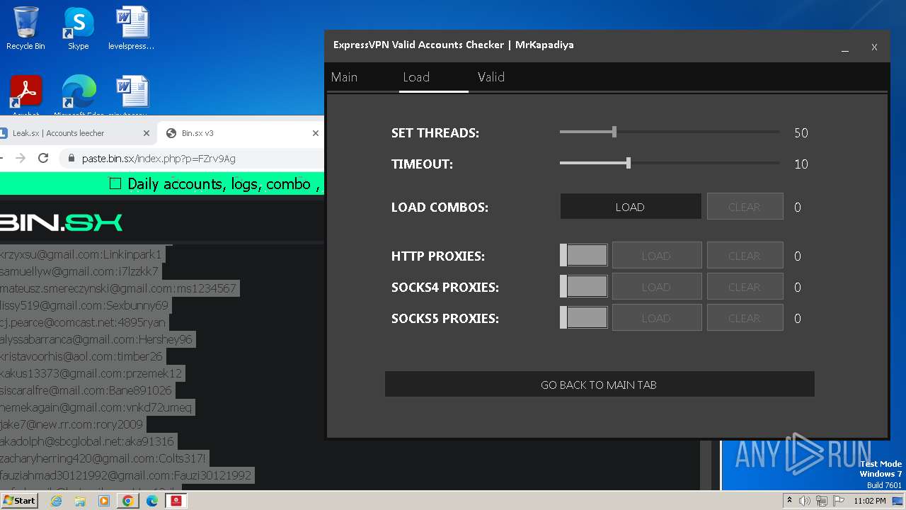
Task: Click Edge icon in taskbar
Action: [x=152, y=501]
